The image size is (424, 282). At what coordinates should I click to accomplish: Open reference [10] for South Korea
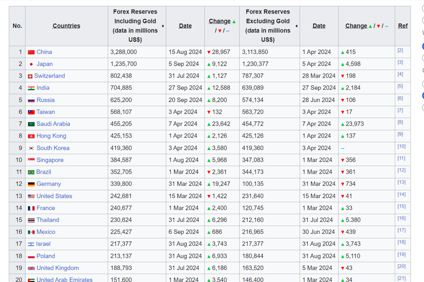(x=401, y=146)
